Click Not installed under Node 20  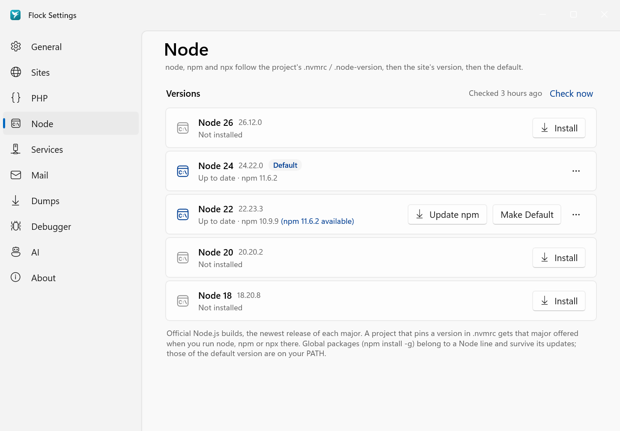[x=221, y=265]
